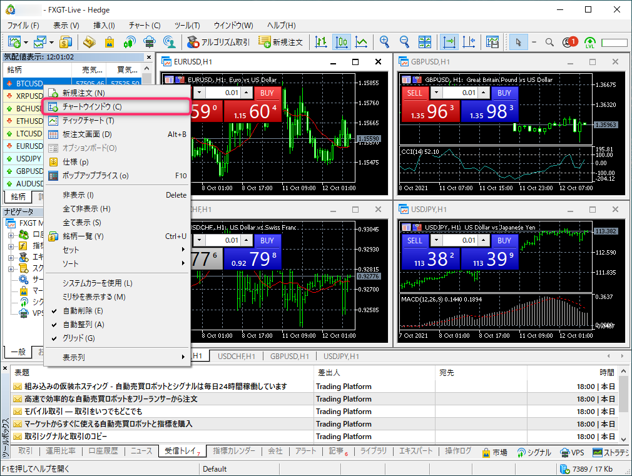
Task: Open the ツール(T) menu
Action: 187,26
